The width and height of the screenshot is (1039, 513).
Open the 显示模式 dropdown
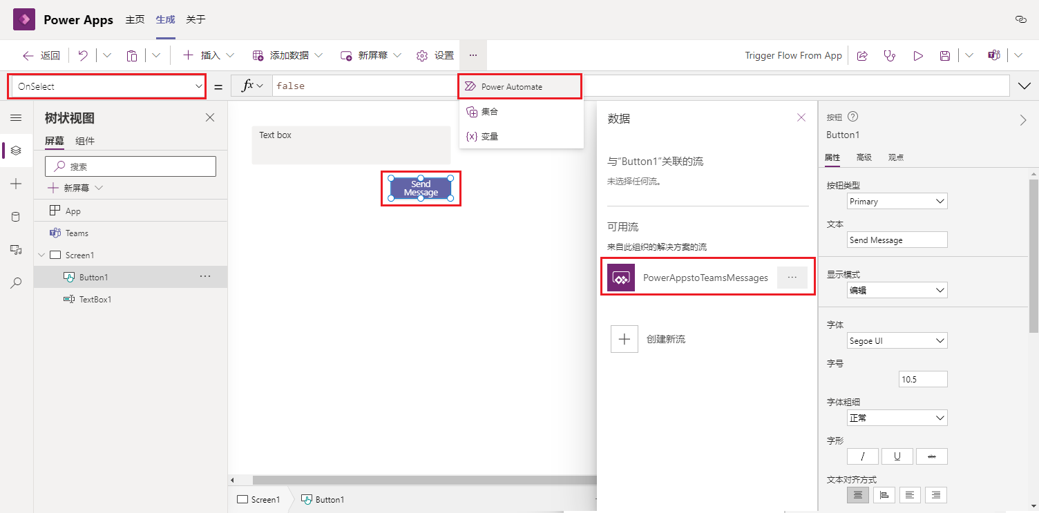[897, 290]
